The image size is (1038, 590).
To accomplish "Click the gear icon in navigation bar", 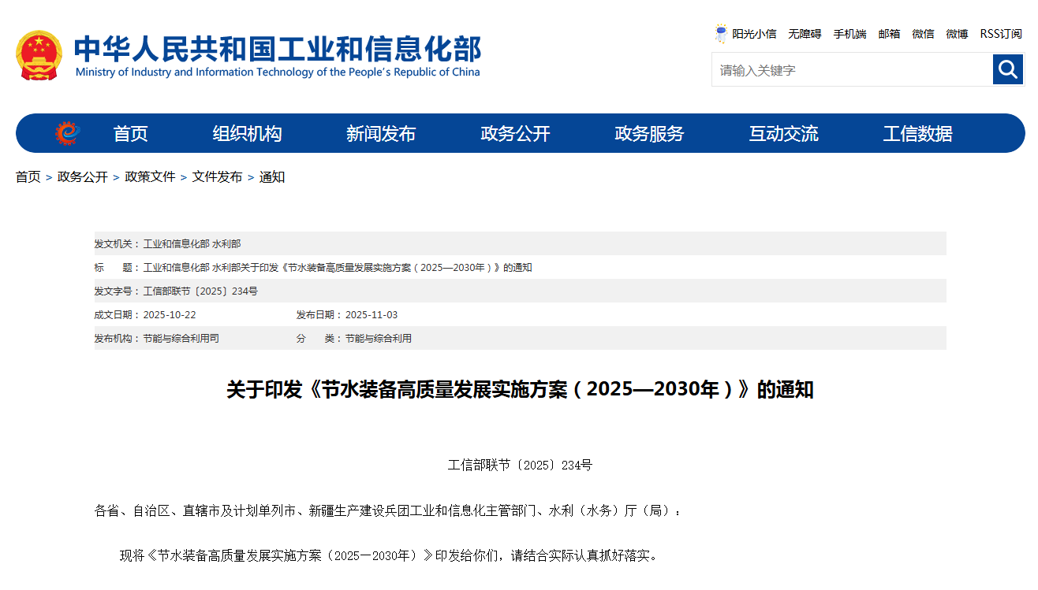I will pos(68,133).
